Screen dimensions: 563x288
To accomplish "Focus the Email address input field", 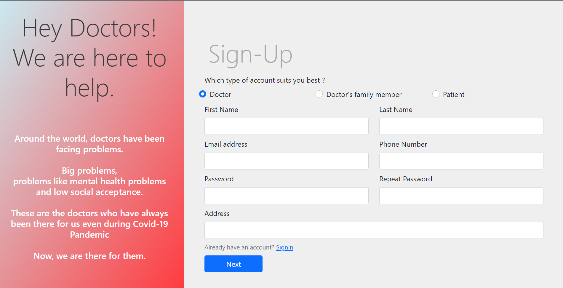I will click(x=287, y=161).
